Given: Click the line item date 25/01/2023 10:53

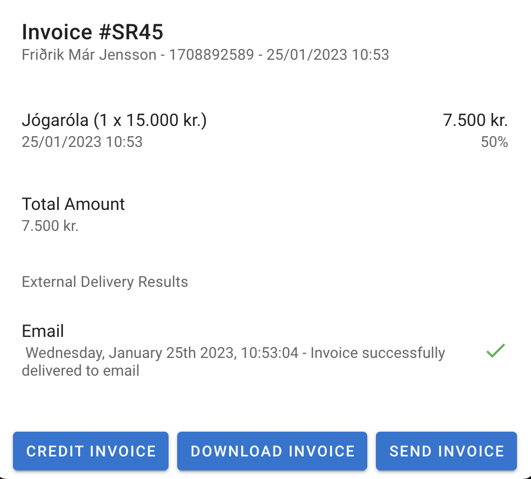Looking at the screenshot, I should pos(82,142).
